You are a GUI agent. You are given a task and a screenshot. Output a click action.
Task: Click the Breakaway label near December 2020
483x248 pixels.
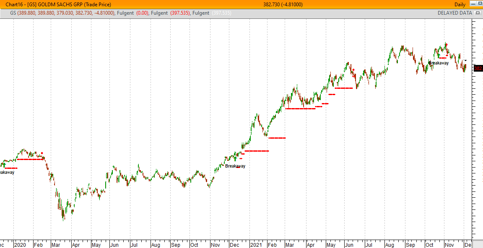coord(235,166)
